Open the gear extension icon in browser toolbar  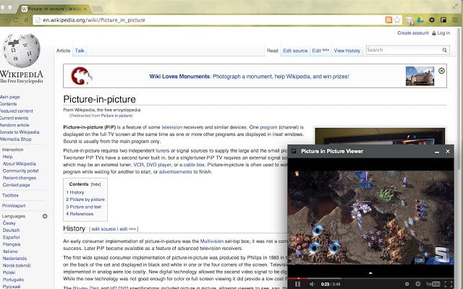[x=432, y=20]
